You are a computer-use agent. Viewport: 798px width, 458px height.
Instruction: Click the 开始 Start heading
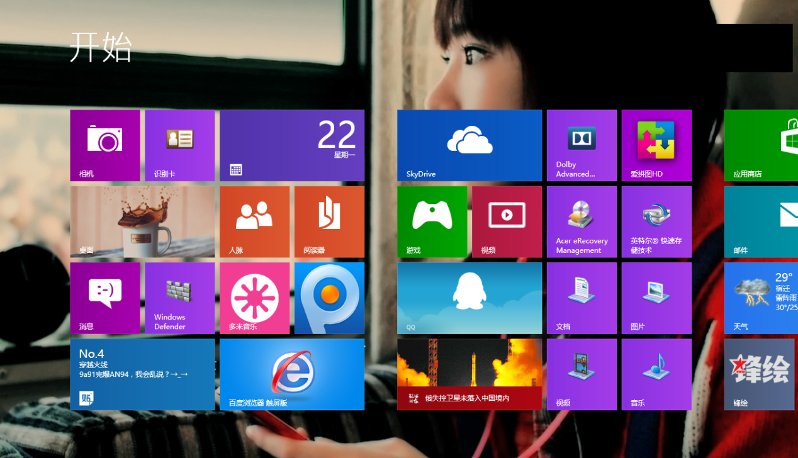tap(101, 47)
